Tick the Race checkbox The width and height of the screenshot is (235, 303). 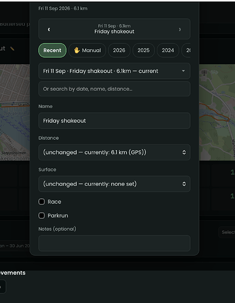[42, 202]
